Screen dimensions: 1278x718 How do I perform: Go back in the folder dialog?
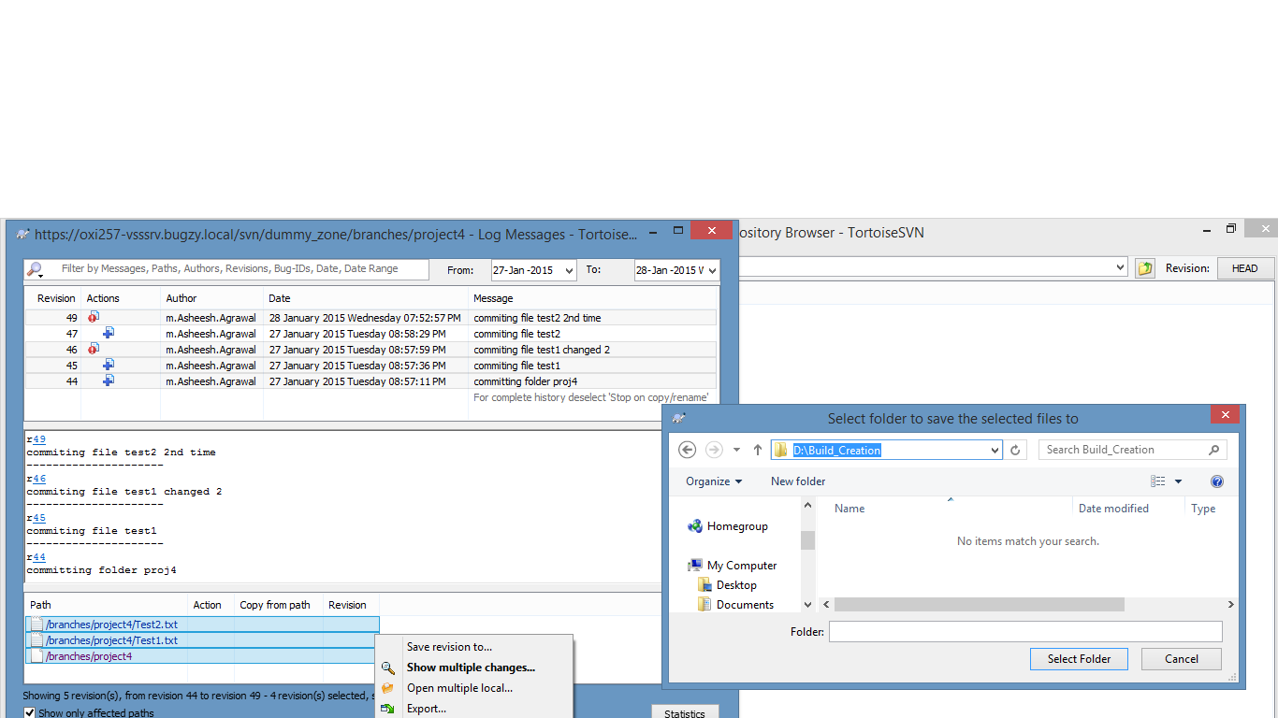tap(687, 450)
